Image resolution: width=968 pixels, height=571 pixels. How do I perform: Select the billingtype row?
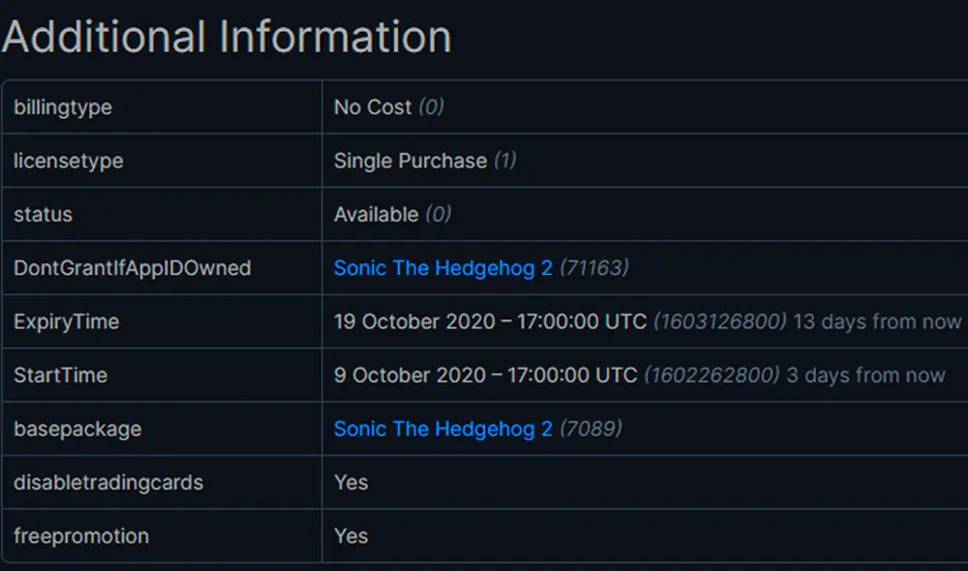62,107
